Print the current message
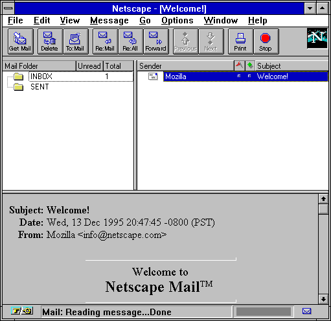 coord(240,42)
